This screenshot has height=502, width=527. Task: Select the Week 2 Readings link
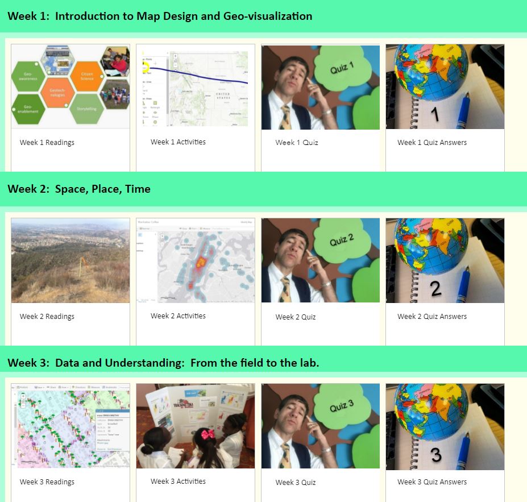[x=47, y=316]
